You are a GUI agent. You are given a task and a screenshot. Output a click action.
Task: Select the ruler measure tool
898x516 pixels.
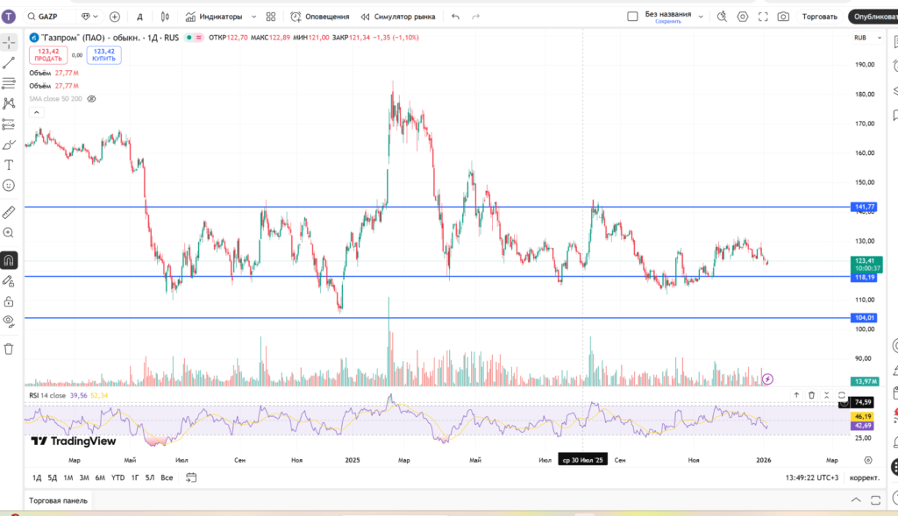click(9, 212)
